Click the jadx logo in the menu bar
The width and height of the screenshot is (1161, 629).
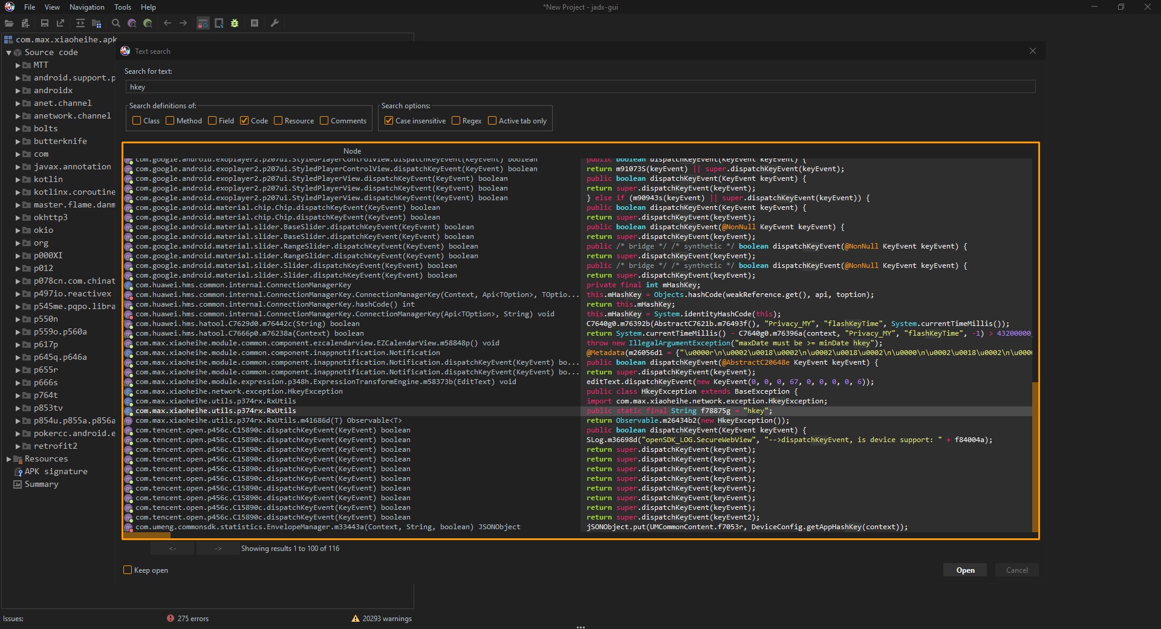(x=10, y=7)
